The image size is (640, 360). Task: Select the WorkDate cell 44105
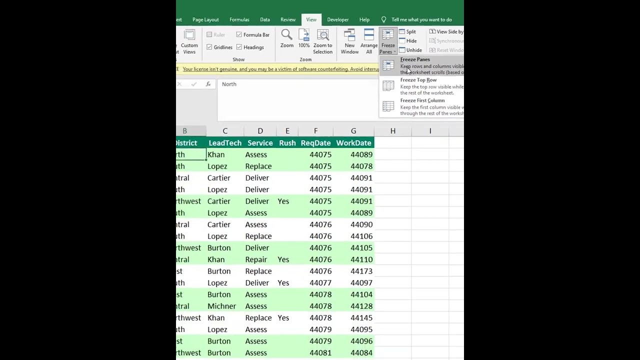(x=353, y=248)
